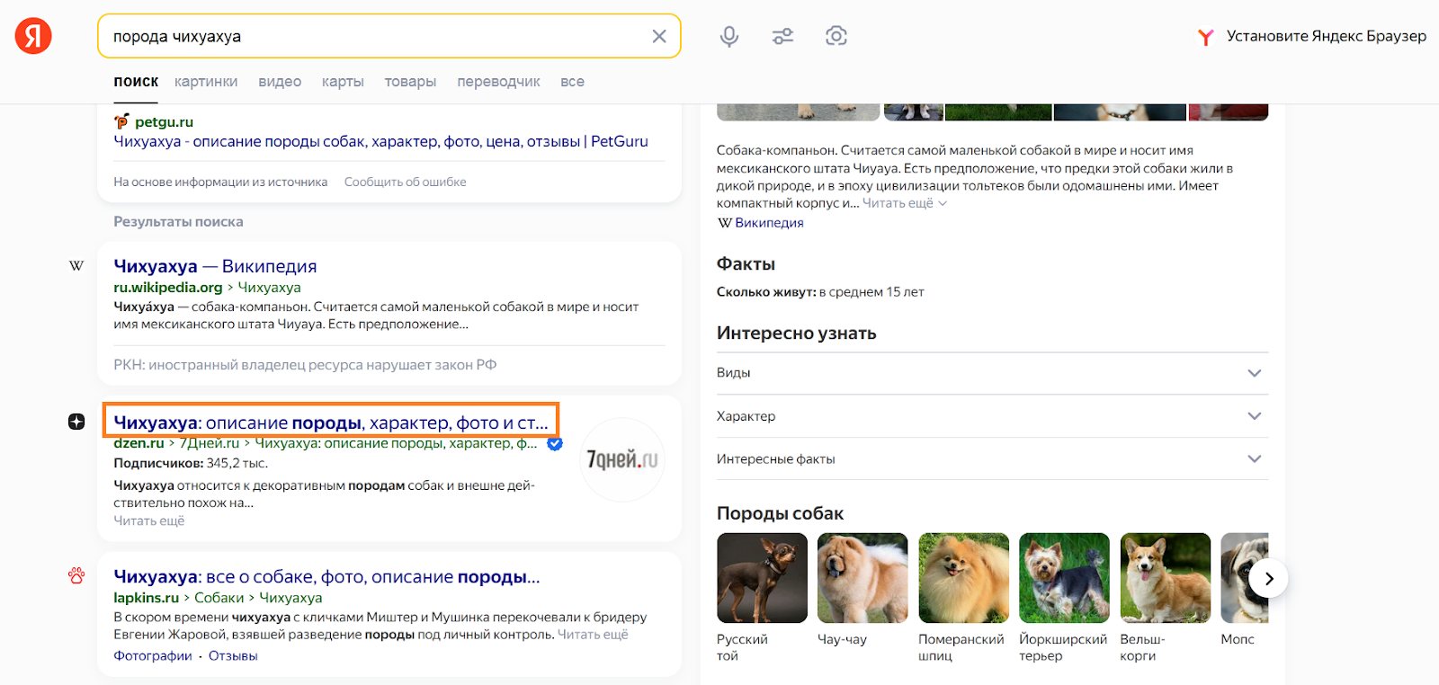Expand the Характер section
The image size is (1439, 685).
tap(1255, 416)
